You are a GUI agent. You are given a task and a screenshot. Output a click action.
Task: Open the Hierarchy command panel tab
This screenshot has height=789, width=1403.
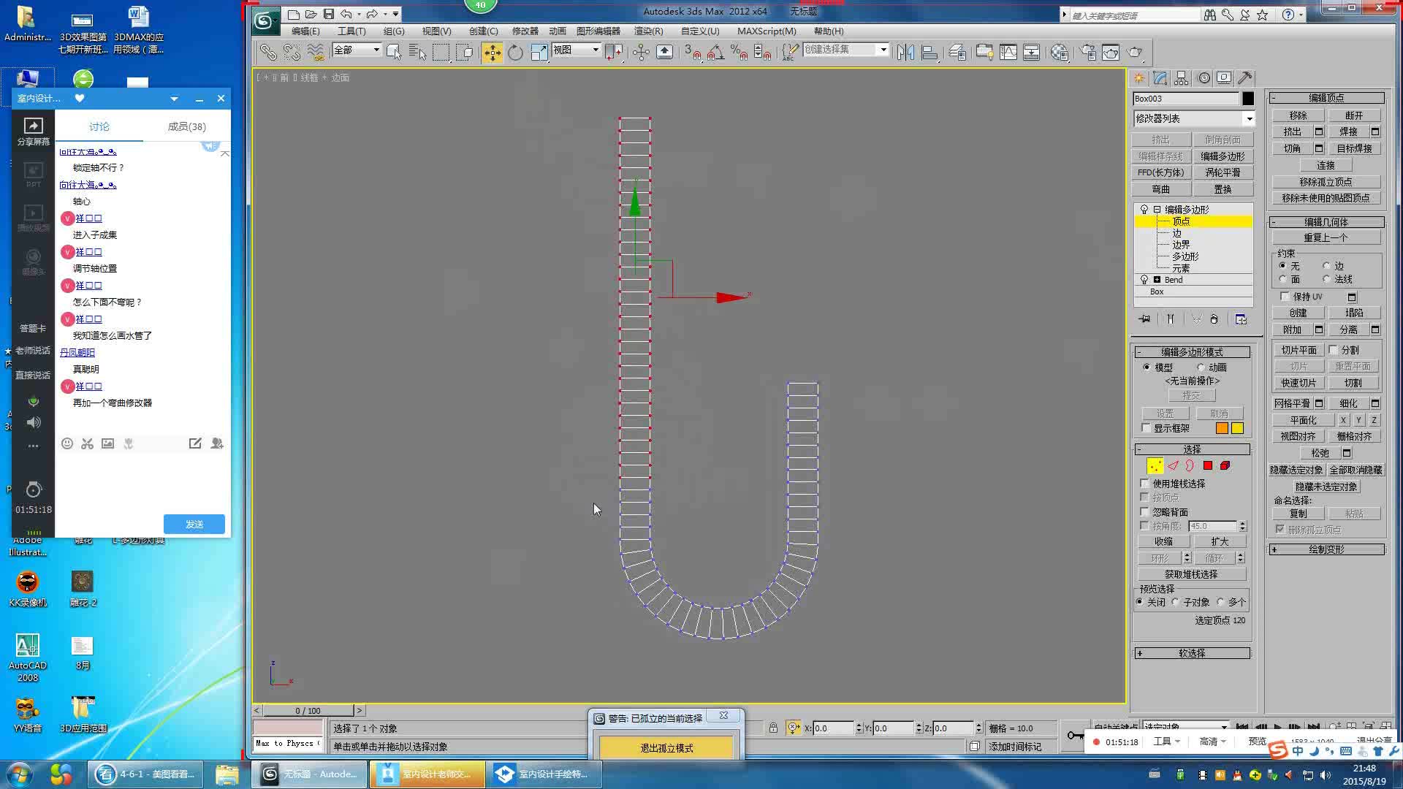(1182, 78)
